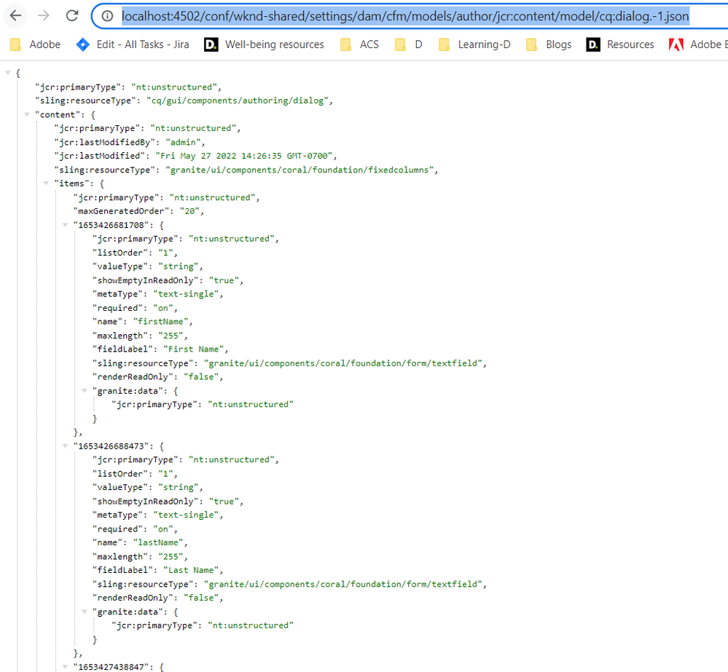Open the Resources bookmark
728x672 pixels.
pyautogui.click(x=620, y=44)
